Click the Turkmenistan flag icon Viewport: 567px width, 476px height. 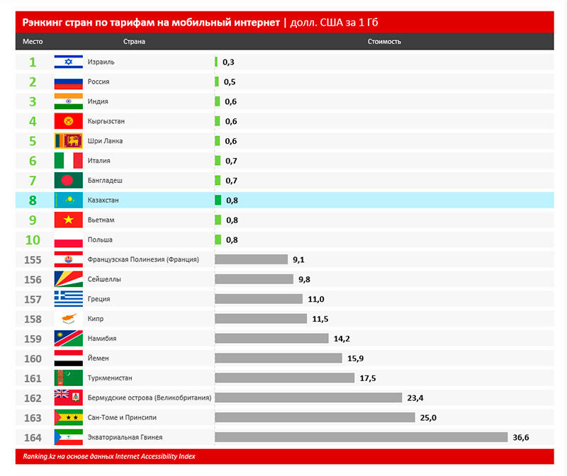[x=69, y=378]
